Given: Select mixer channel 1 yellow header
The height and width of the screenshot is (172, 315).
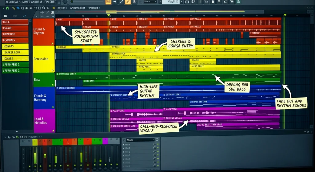Looking at the screenshot, I should pyautogui.click(x=35, y=142).
